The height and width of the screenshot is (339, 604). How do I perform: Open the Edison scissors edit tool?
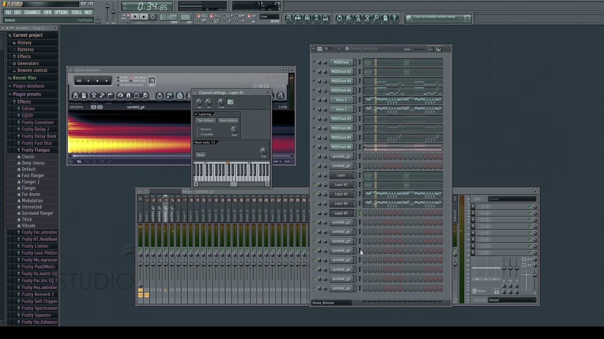coord(94,96)
